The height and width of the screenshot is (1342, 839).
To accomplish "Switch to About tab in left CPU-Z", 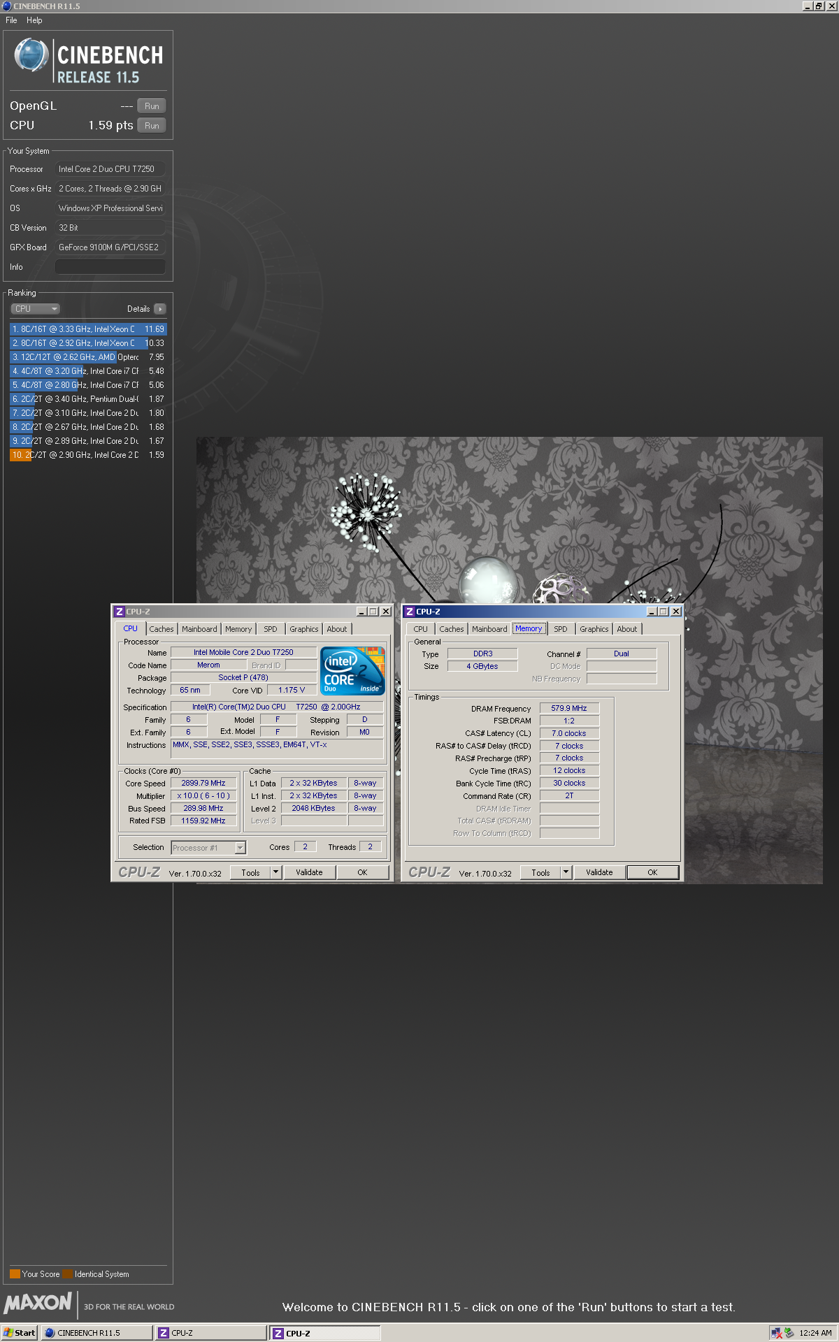I will coord(337,629).
